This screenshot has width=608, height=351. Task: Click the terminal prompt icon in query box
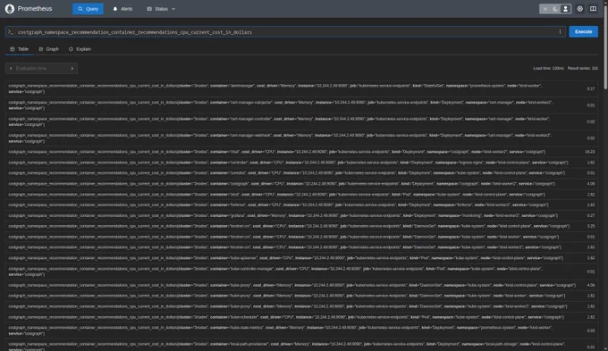pyautogui.click(x=11, y=32)
